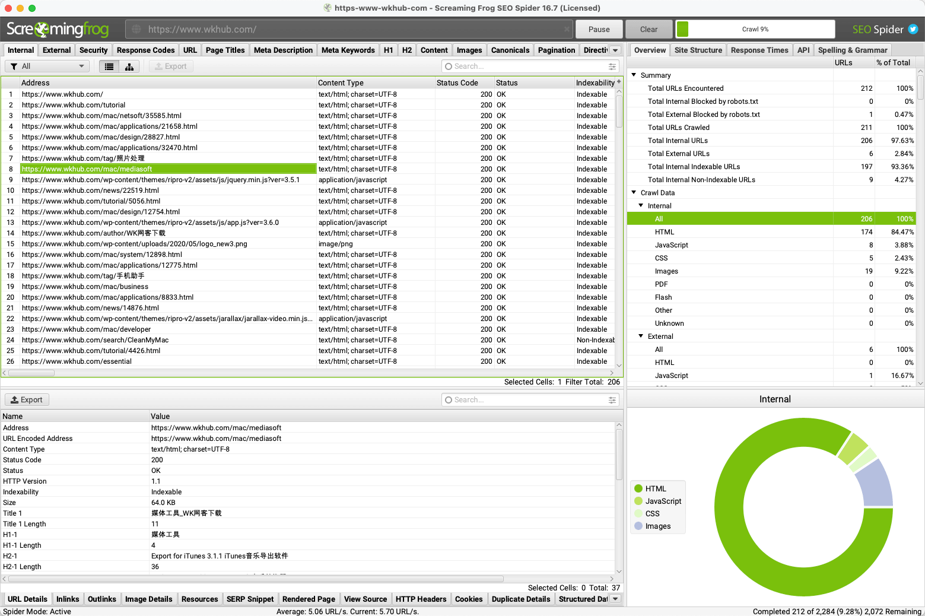Select HTML under Internal in overview
Screen dimensions: 925x616
click(771, 232)
